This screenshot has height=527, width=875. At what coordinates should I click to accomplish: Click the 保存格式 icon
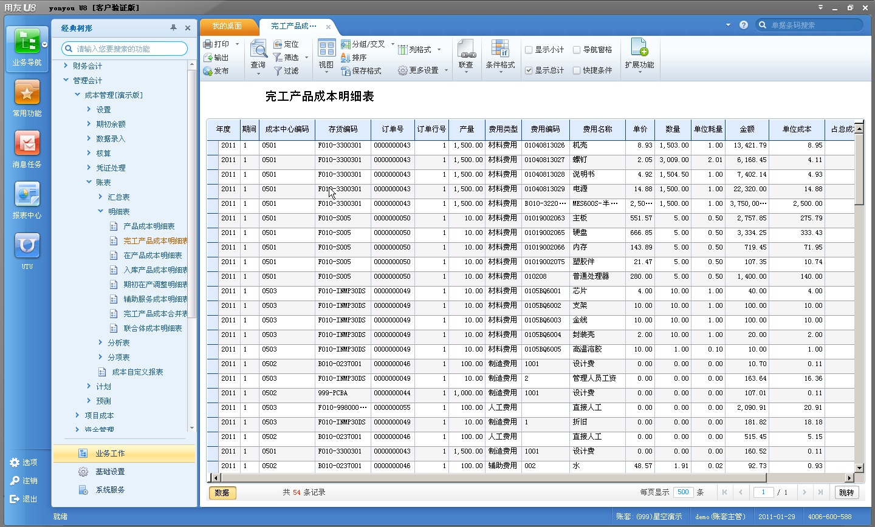pos(346,71)
